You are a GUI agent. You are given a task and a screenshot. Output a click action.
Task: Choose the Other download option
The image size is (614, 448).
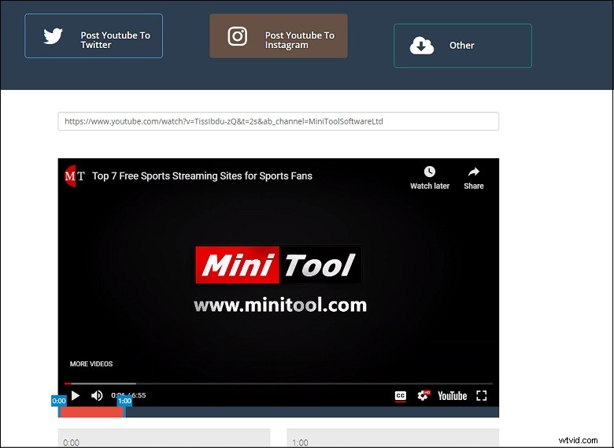tap(462, 46)
